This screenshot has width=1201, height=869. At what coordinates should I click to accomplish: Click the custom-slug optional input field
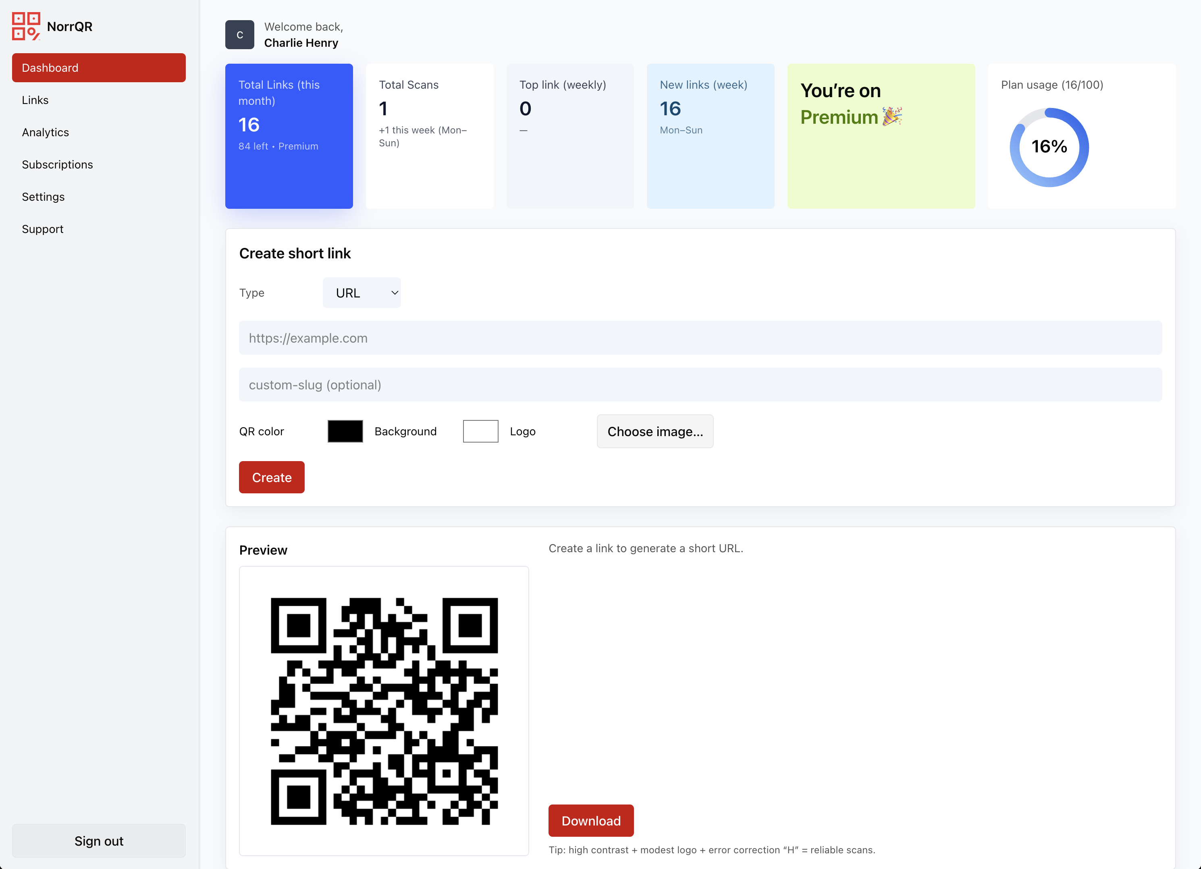click(700, 385)
